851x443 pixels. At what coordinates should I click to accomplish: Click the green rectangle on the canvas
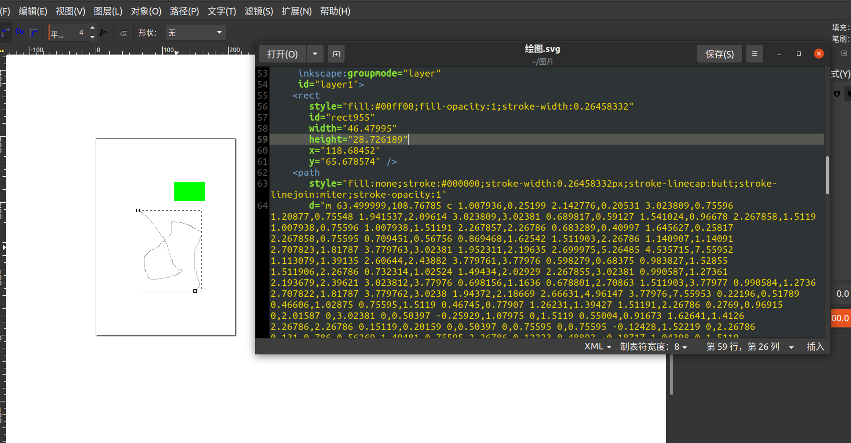(189, 191)
